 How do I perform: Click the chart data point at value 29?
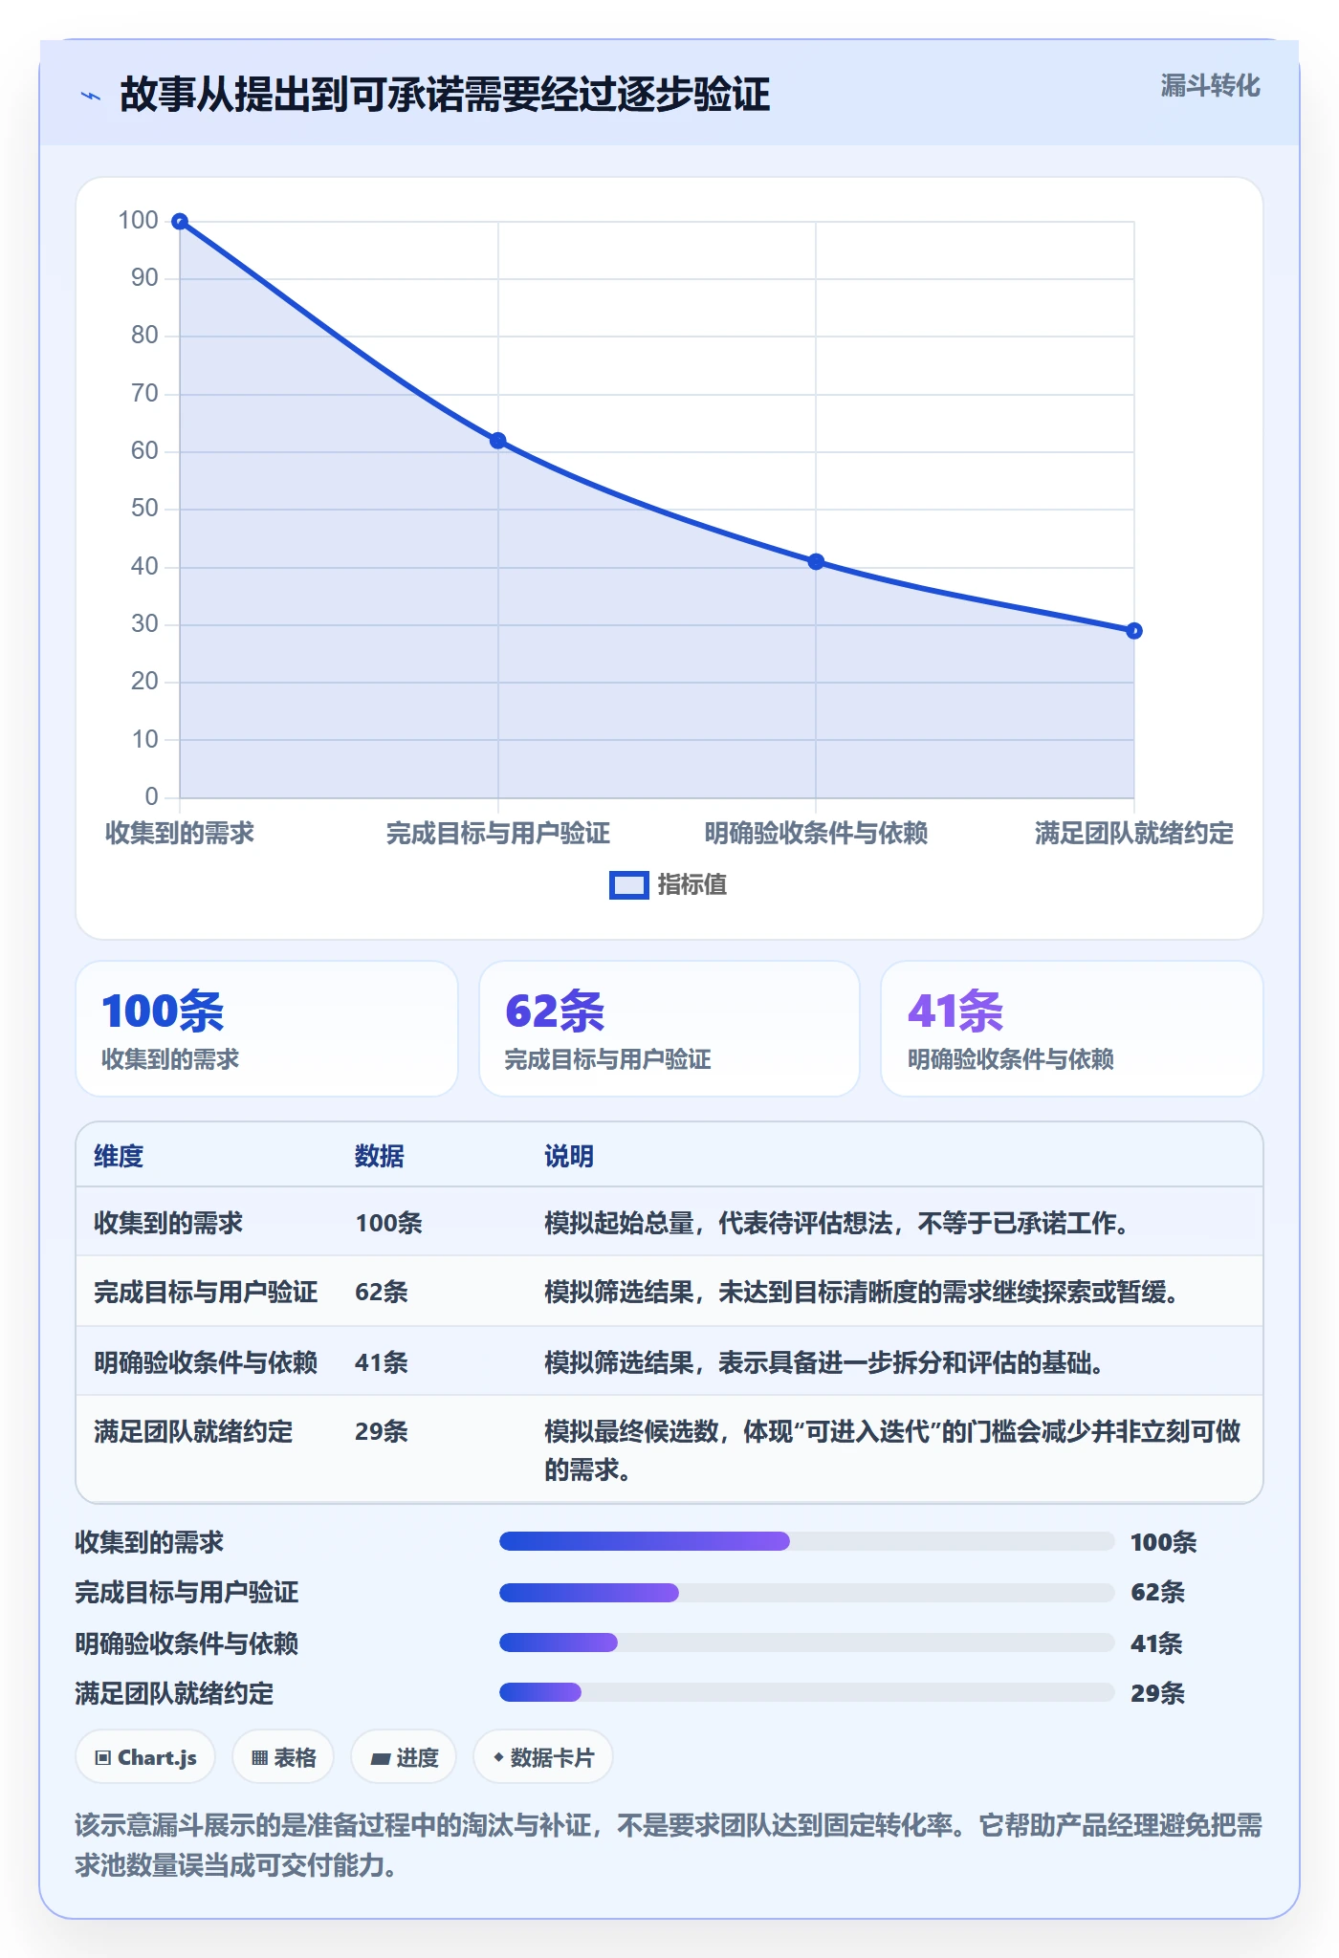pos(1134,631)
